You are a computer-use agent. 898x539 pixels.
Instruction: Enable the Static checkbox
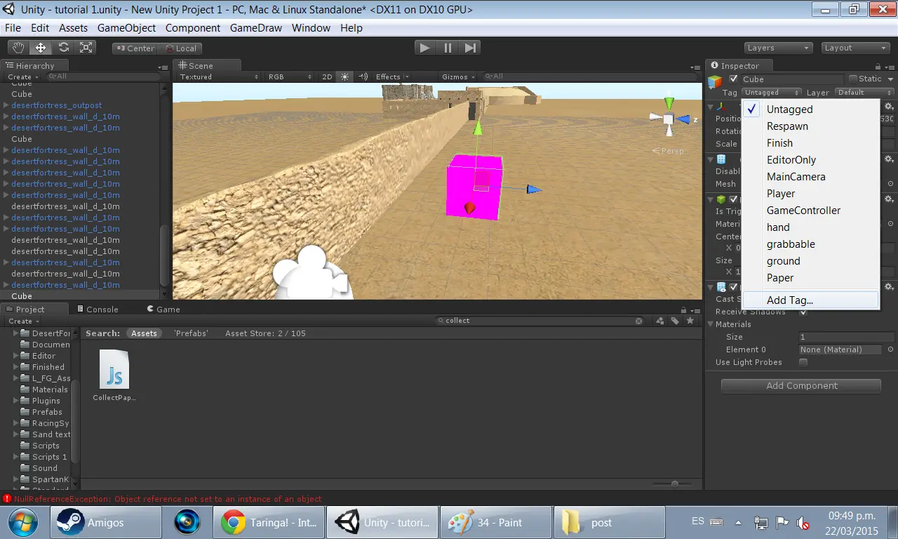pyautogui.click(x=853, y=79)
